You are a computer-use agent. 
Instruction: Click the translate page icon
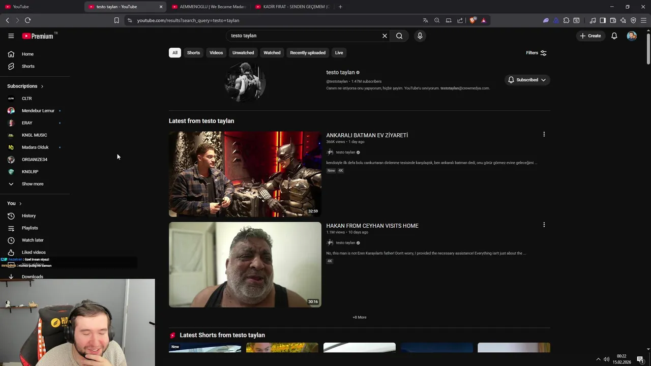[x=425, y=20]
